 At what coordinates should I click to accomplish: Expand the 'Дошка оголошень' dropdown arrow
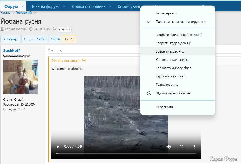click(x=110, y=6)
